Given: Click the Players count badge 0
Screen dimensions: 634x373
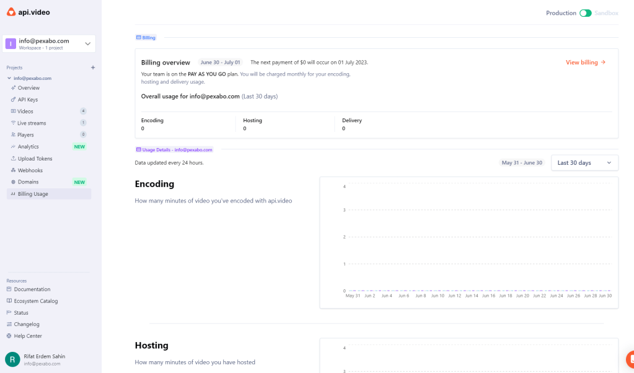Looking at the screenshot, I should pos(83,134).
